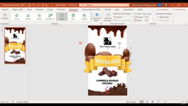188x106 pixels.
Task: Click the Pesquisar search box
Action: (x=104, y=5)
